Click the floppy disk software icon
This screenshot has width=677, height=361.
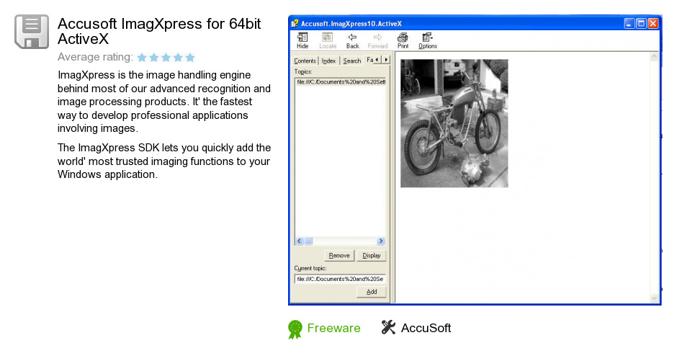click(32, 32)
